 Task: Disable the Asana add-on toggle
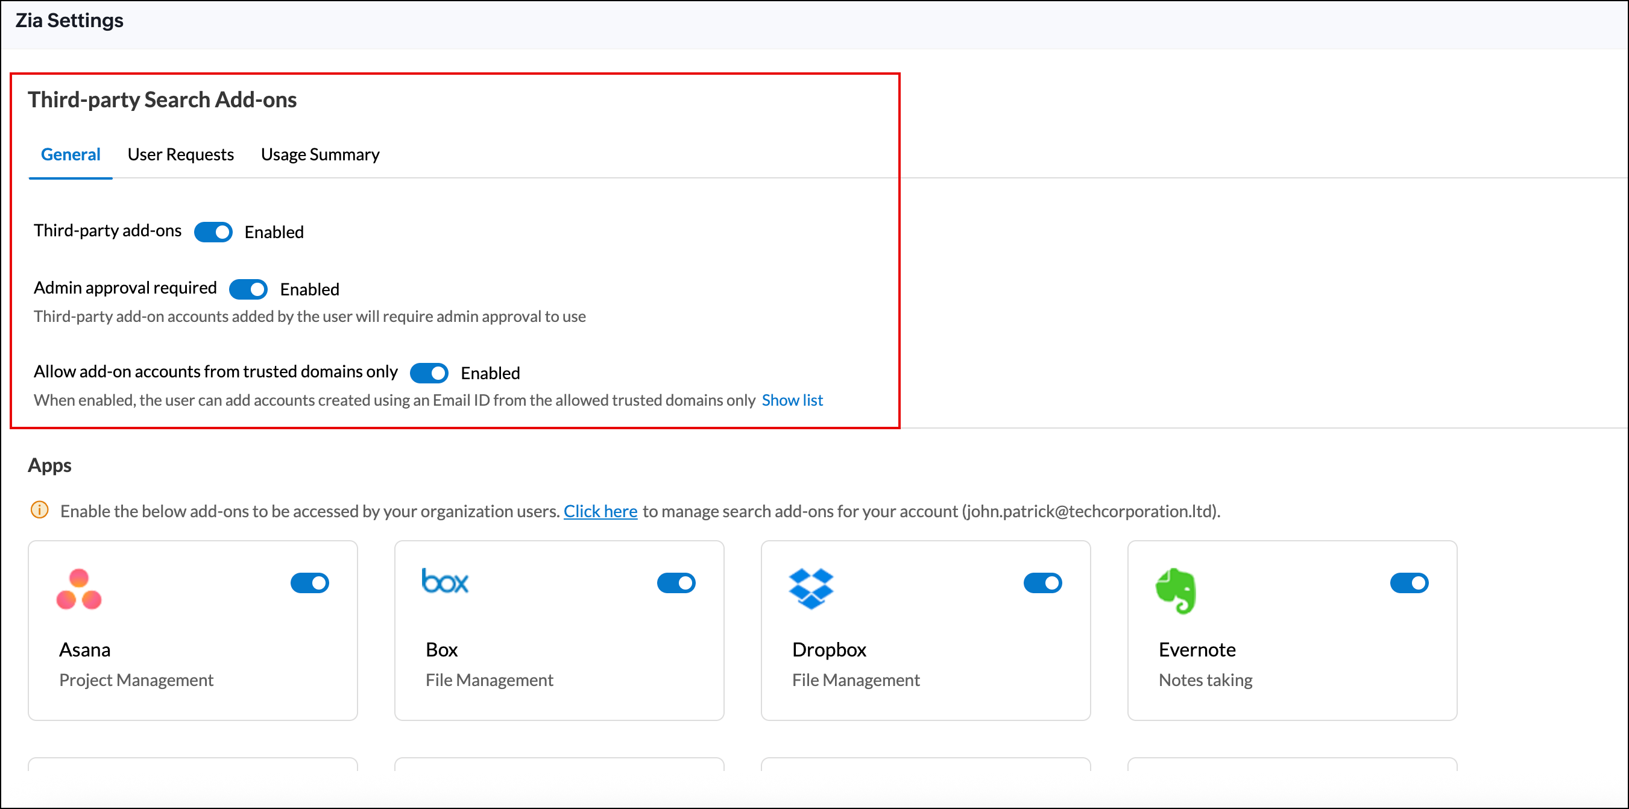click(310, 582)
